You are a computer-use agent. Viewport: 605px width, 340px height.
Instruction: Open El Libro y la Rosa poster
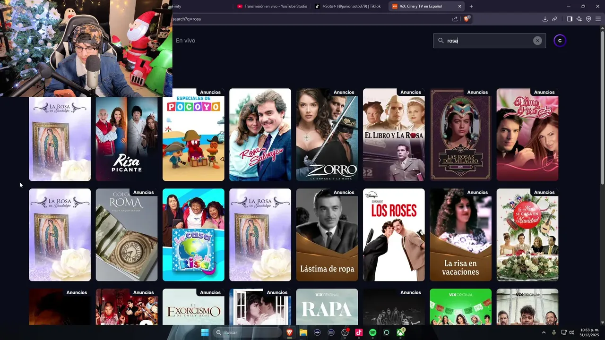394,135
